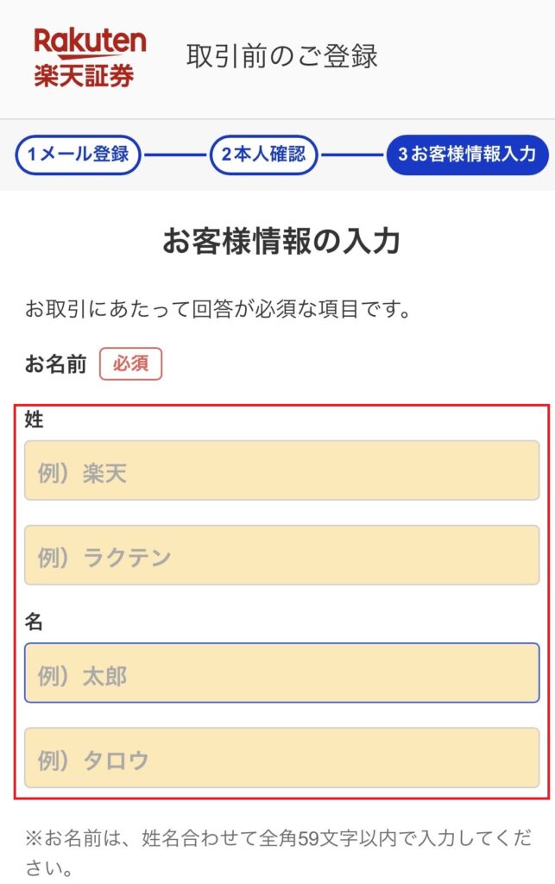Image resolution: width=555 pixels, height=884 pixels.
Task: Click the ※お名前は全角59文字以内 note
Action: [277, 850]
